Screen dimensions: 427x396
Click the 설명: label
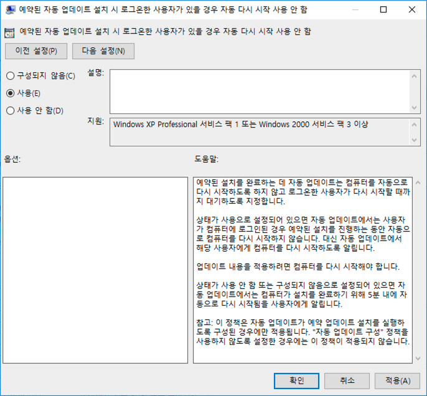click(x=96, y=73)
